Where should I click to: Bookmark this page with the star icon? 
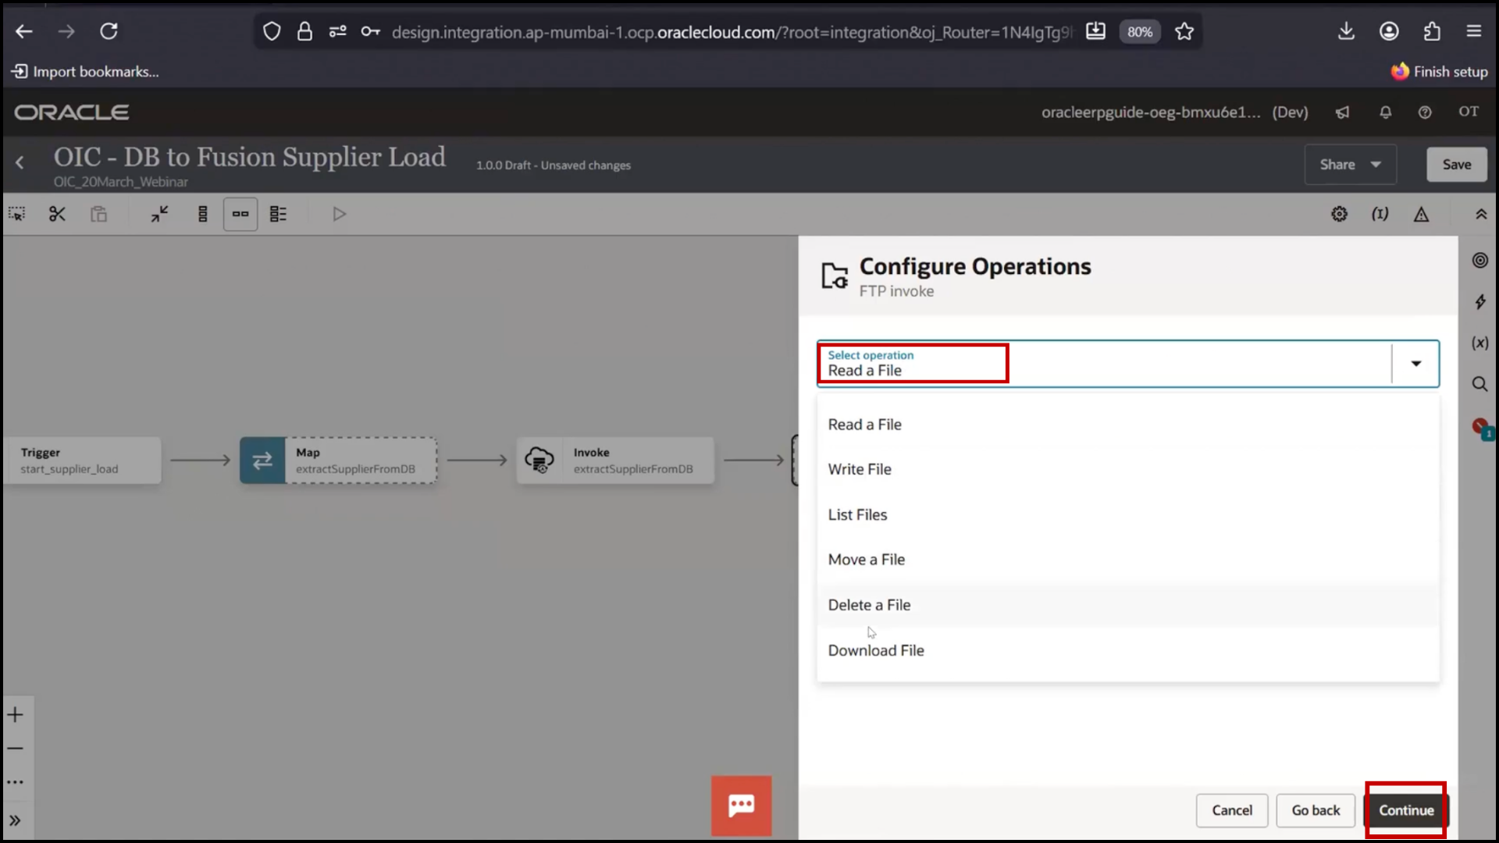pyautogui.click(x=1184, y=31)
